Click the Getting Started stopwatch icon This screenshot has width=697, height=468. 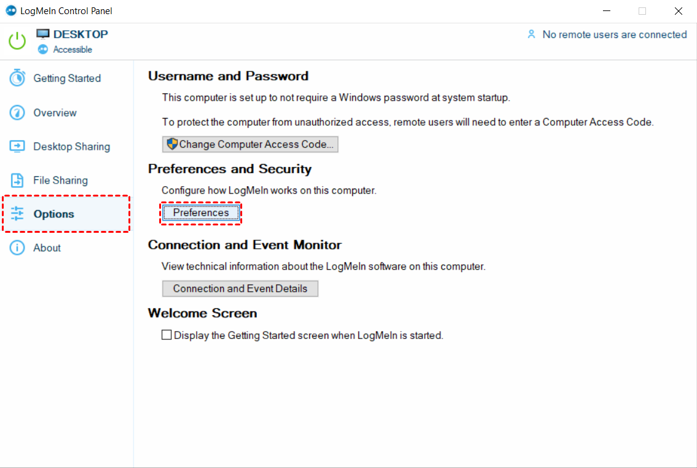17,78
